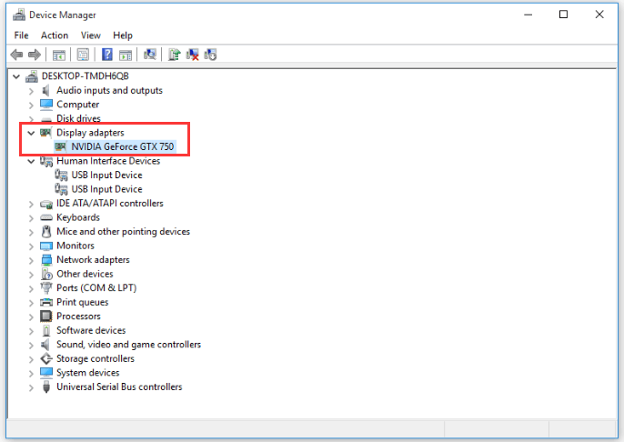624x442 pixels.
Task: Click the Show/Hide console tree icon
Action: 60,55
